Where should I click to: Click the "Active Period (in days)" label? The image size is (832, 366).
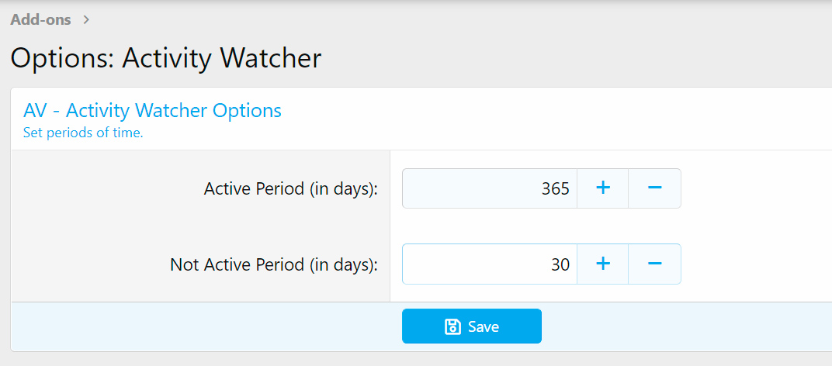[290, 188]
